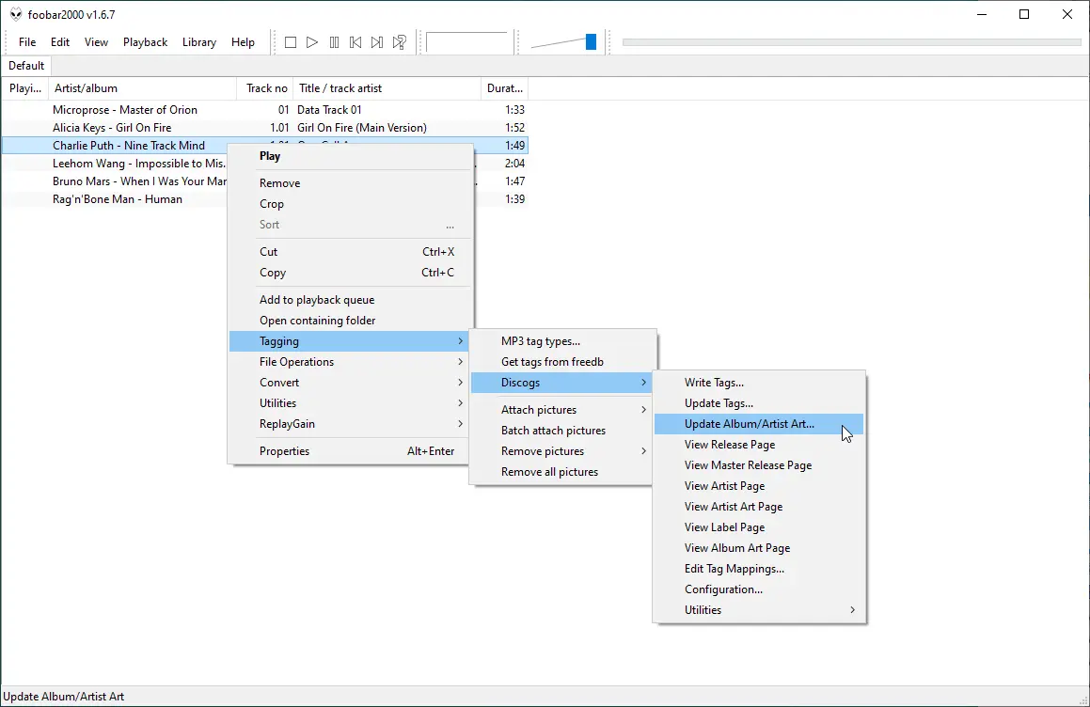Skip to next track using toolbar icon
The height and width of the screenshot is (707, 1090).
tap(377, 42)
